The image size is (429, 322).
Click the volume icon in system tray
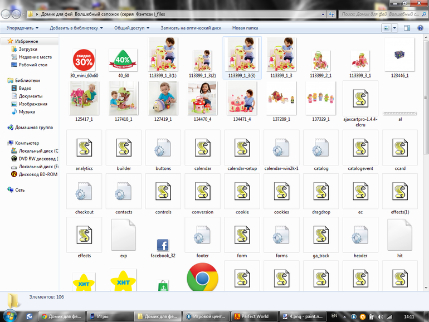[381, 317]
